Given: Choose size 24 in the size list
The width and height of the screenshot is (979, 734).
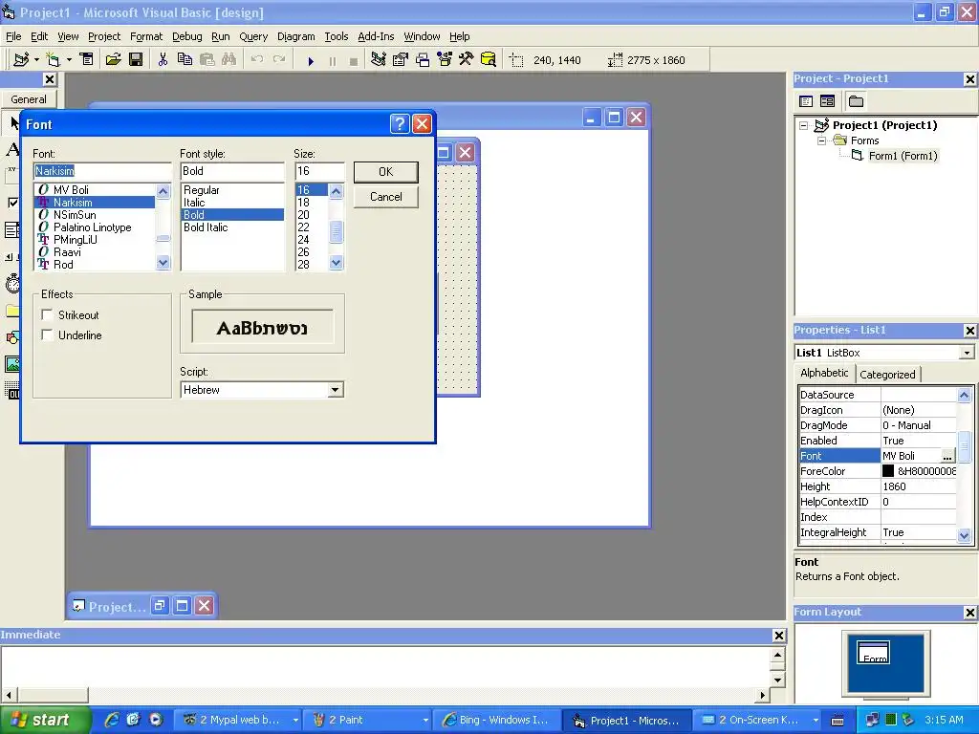Looking at the screenshot, I should coord(303,240).
